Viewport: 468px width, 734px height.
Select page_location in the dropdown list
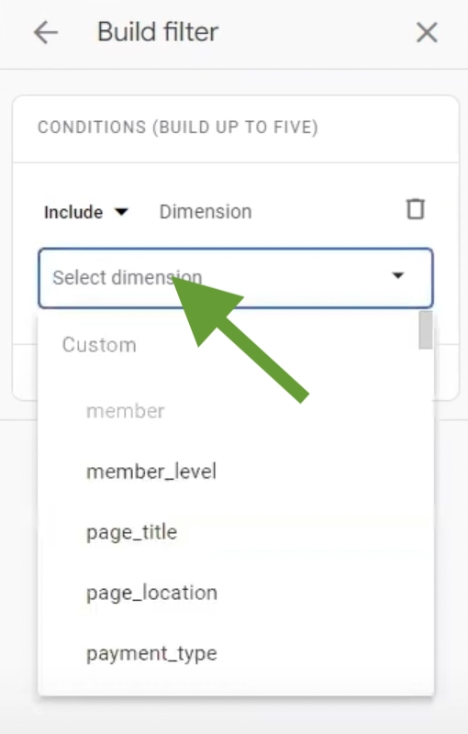pyautogui.click(x=151, y=593)
